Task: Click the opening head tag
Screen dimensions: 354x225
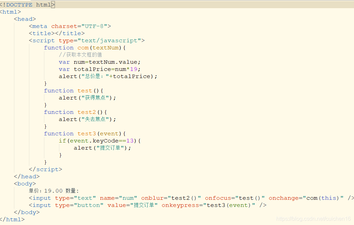Action: point(25,19)
